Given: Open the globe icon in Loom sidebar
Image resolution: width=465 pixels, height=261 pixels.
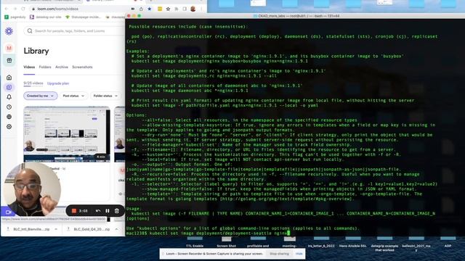Looking at the screenshot, I should [x=9, y=117].
